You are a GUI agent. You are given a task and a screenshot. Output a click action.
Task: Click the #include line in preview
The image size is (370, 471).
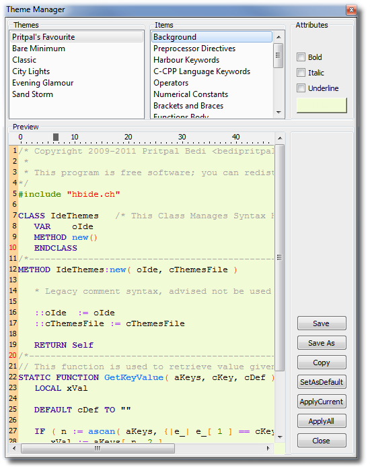69,194
